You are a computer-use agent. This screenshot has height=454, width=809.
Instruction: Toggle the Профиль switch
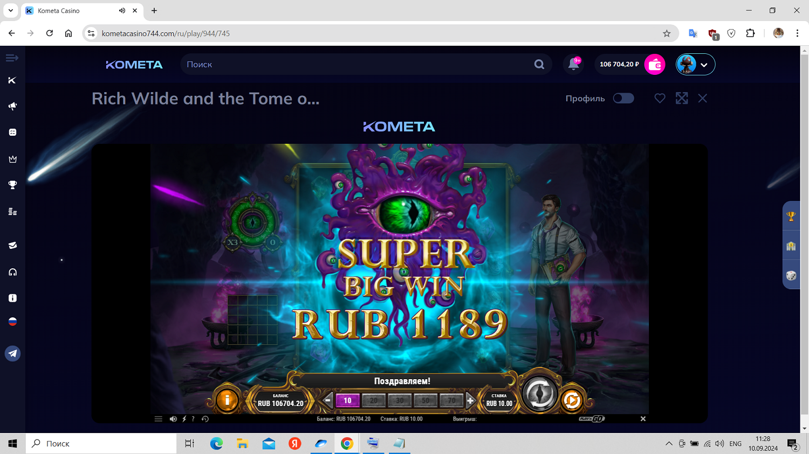(x=623, y=98)
